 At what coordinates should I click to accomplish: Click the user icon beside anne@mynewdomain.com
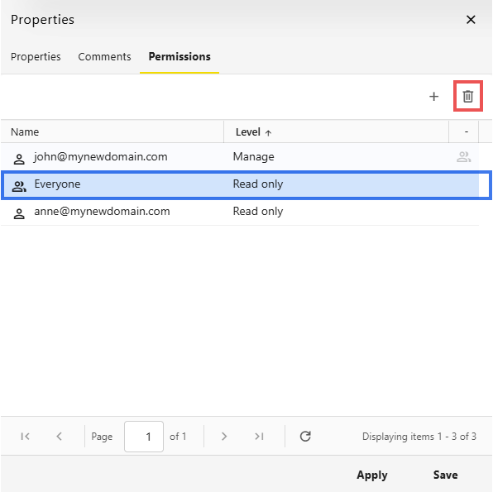point(19,214)
